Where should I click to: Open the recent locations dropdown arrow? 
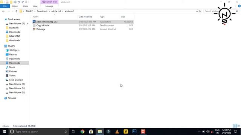pyautogui.click(x=12, y=11)
